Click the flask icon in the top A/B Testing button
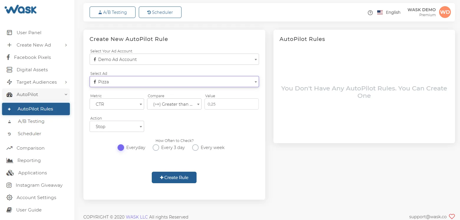460x220 pixels. tap(100, 12)
